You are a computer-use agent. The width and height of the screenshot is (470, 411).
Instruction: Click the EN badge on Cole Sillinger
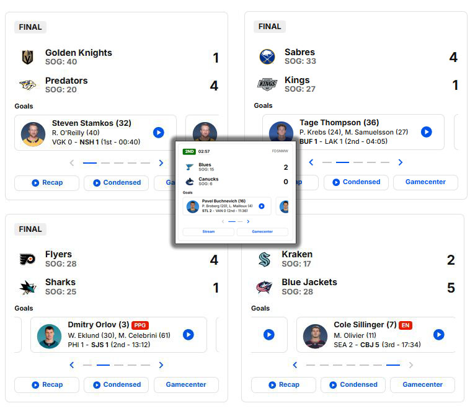click(406, 325)
